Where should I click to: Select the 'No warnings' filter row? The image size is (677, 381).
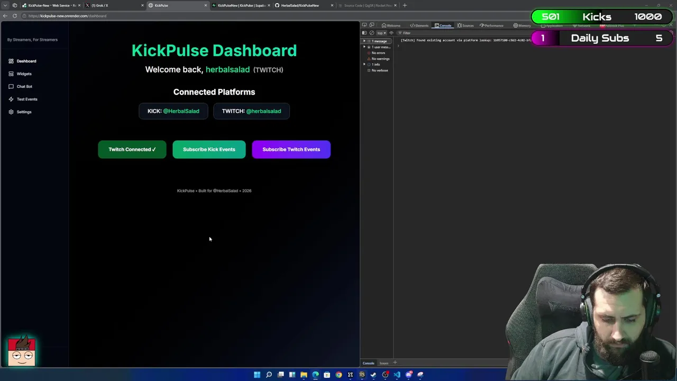378,59
